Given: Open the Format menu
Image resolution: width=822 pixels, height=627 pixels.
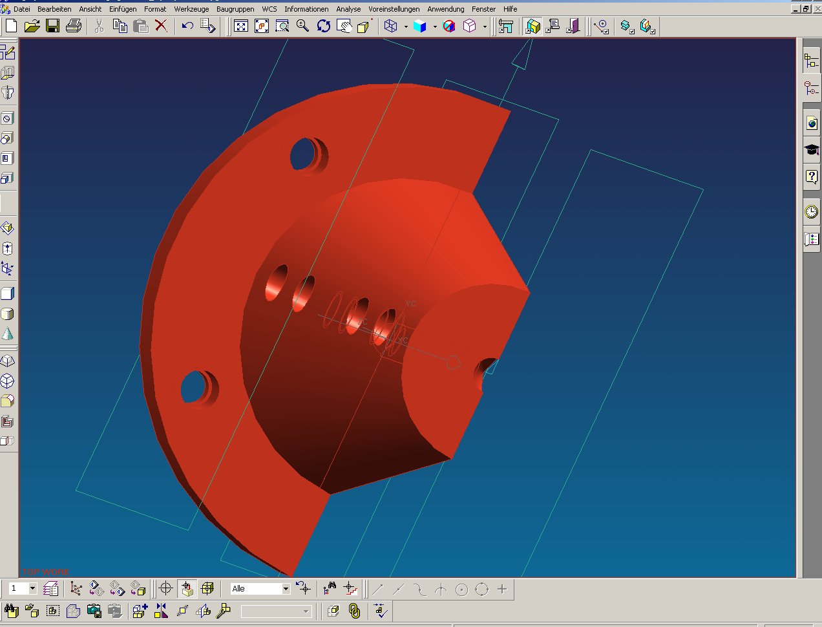Looking at the screenshot, I should (x=155, y=9).
